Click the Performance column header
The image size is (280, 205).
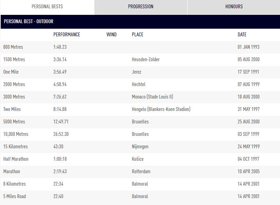pos(66,35)
